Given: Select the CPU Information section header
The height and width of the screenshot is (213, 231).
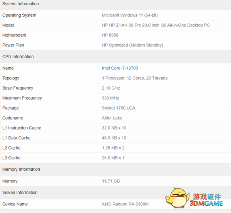Looking at the screenshot, I should 18,57.
